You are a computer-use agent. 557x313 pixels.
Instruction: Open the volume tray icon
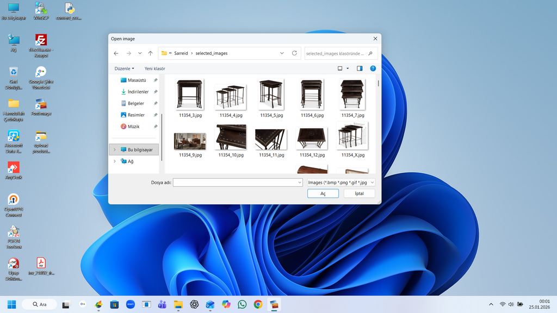511,304
